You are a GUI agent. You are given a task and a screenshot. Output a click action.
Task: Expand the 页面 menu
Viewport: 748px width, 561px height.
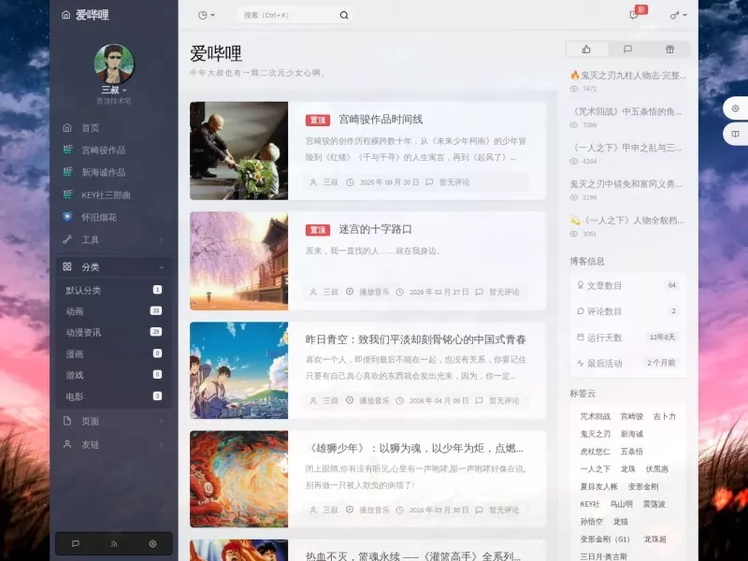pos(113,422)
